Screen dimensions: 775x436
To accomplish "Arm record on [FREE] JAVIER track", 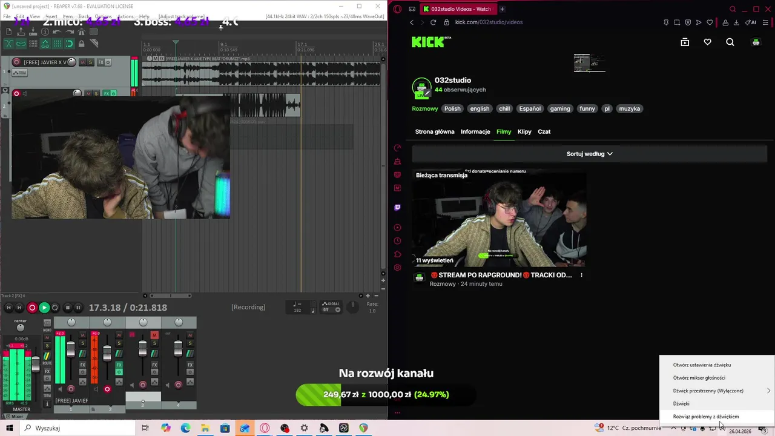I will point(16,62).
